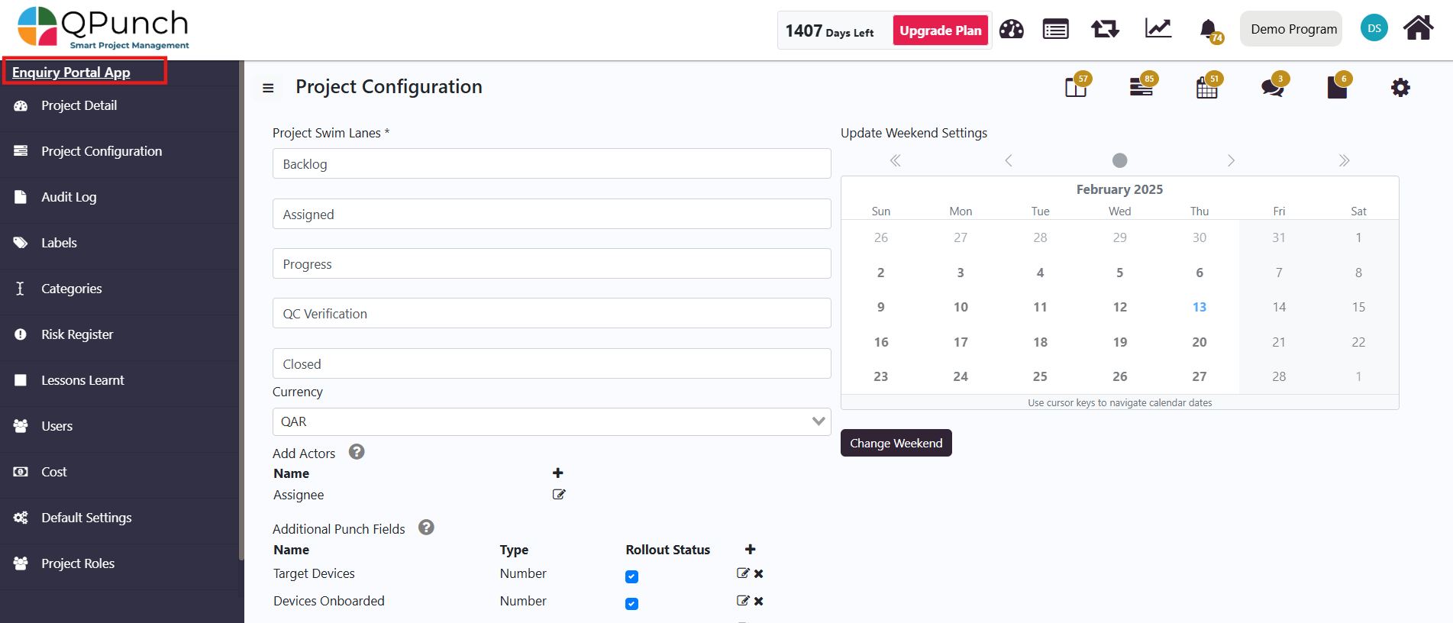Image resolution: width=1453 pixels, height=623 pixels.
Task: Jump back a year in calendar
Action: tap(896, 160)
